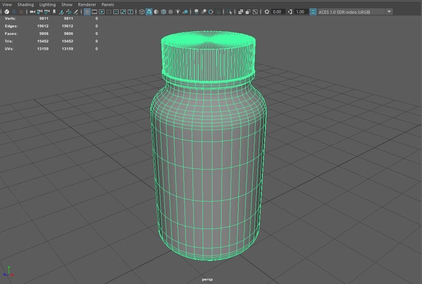Click the X-Ray Joints icon
The image size is (422, 284).
tap(255, 12)
